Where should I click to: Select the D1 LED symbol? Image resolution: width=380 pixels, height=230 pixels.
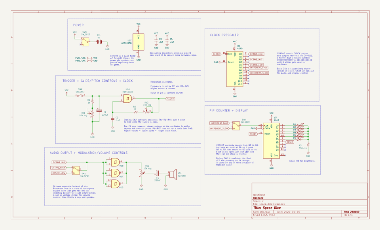pyautogui.click(x=298, y=126)
